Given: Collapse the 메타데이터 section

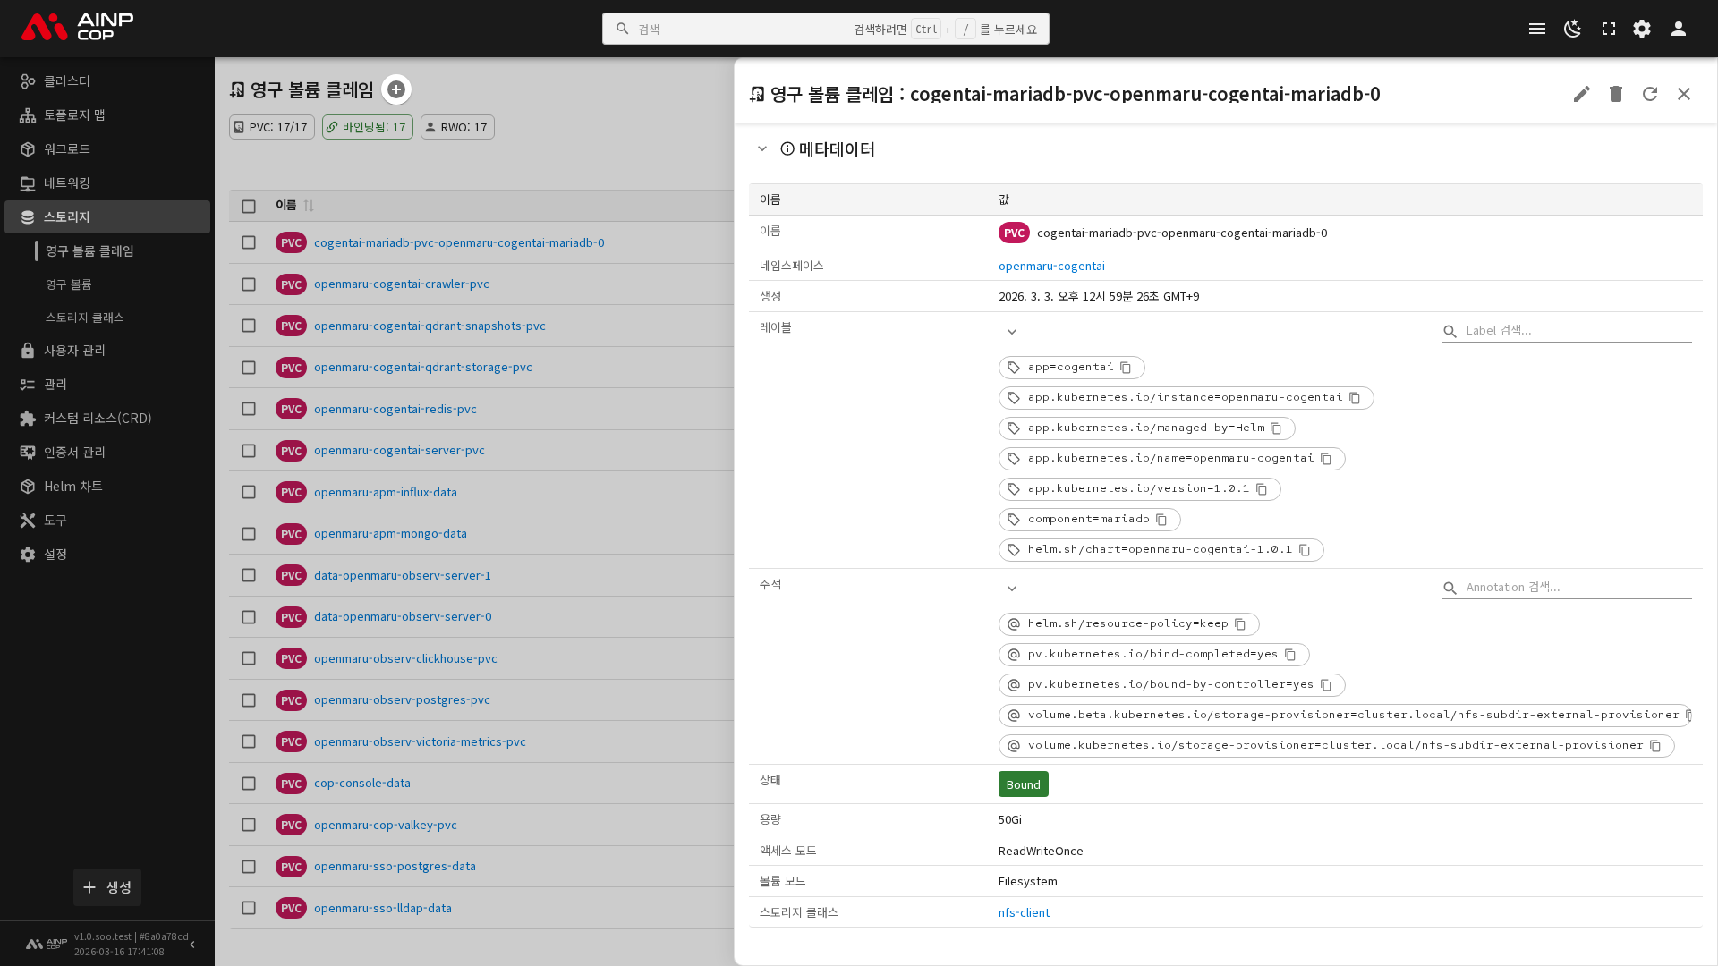Looking at the screenshot, I should click(x=762, y=149).
